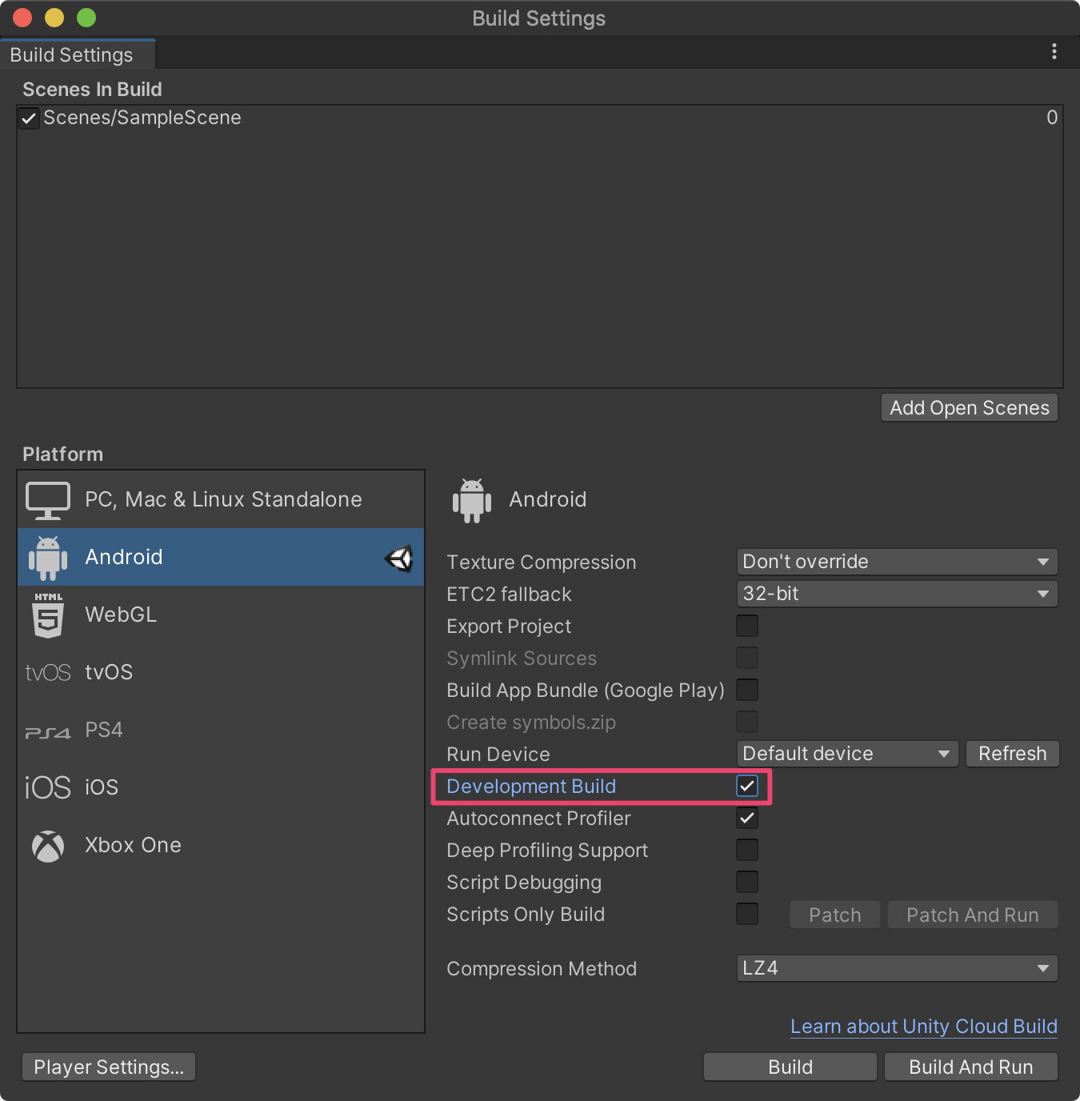Open Learn about Unity Cloud Build link
The image size is (1080, 1101).
coord(924,1027)
